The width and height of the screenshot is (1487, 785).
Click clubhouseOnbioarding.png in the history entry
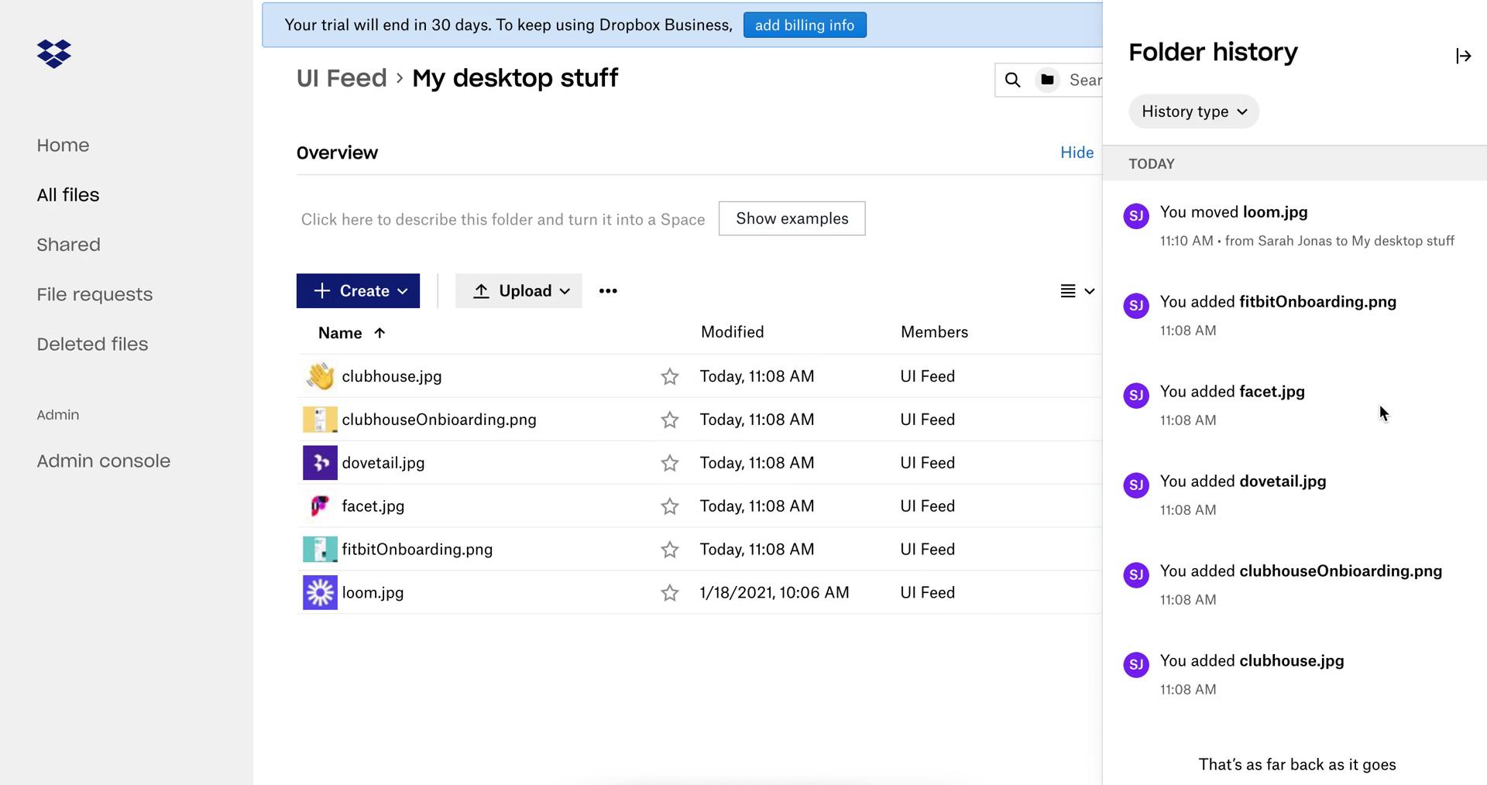click(1341, 571)
